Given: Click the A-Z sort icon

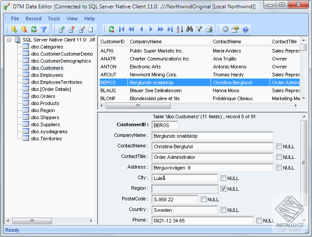Looking at the screenshot, I should (x=180, y=29).
